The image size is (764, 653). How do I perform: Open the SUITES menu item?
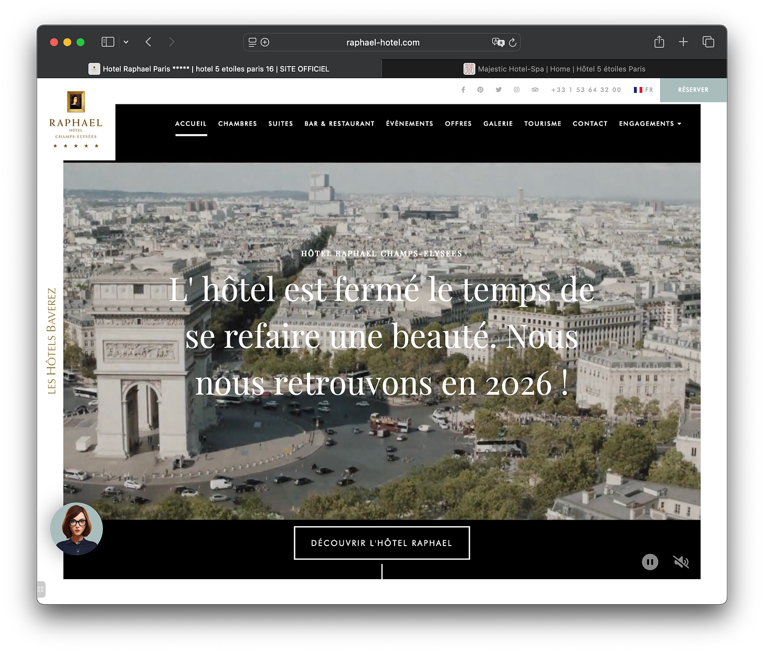pyautogui.click(x=281, y=124)
